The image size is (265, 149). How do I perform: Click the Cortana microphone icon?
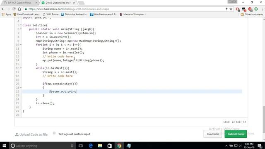tap(72, 146)
